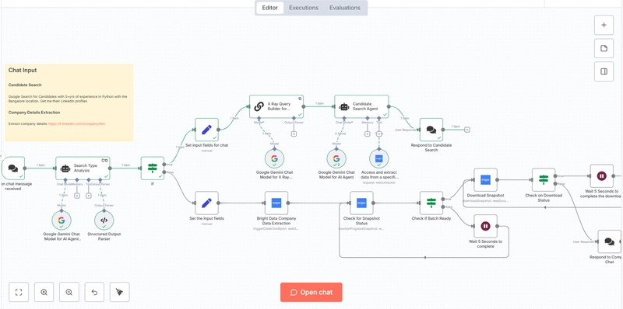Click the Candidate Search heading in note
This screenshot has width=623, height=309.
coord(25,85)
